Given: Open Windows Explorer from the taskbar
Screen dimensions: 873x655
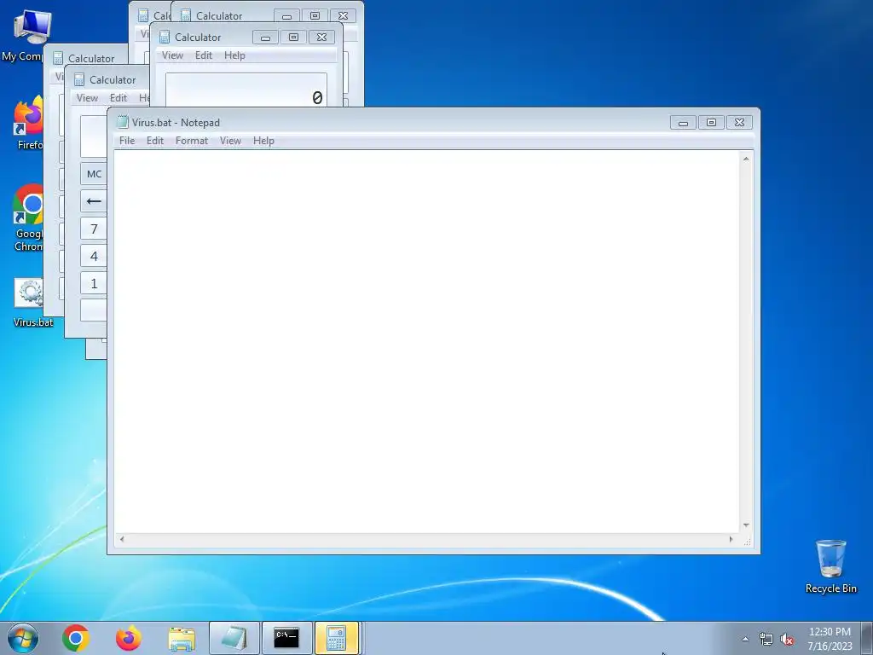Looking at the screenshot, I should [x=182, y=639].
